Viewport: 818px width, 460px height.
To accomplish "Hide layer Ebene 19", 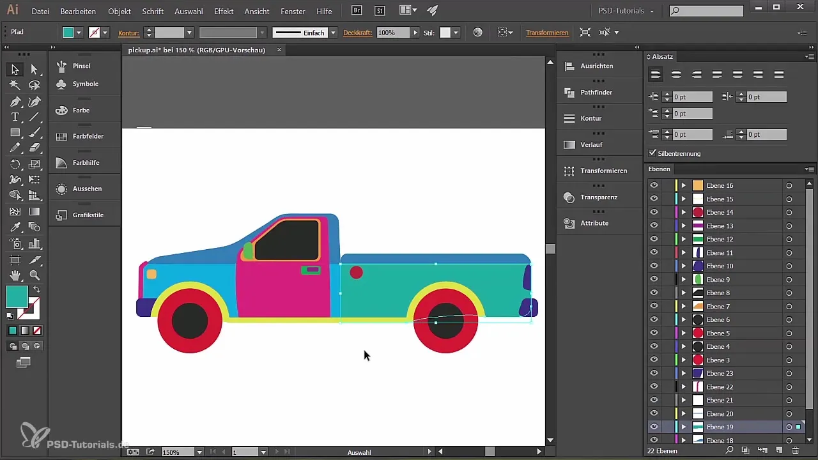I will point(654,427).
